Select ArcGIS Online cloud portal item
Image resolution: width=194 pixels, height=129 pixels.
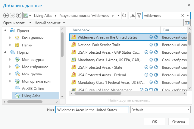tap(33, 89)
